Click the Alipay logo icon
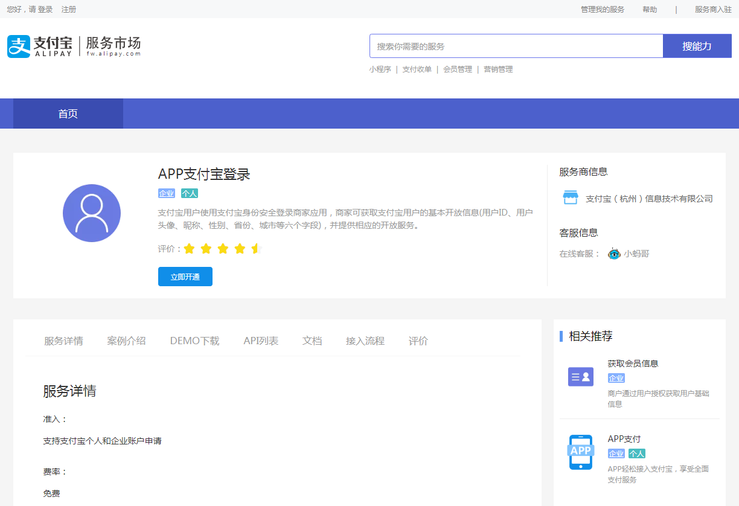 tap(19, 46)
